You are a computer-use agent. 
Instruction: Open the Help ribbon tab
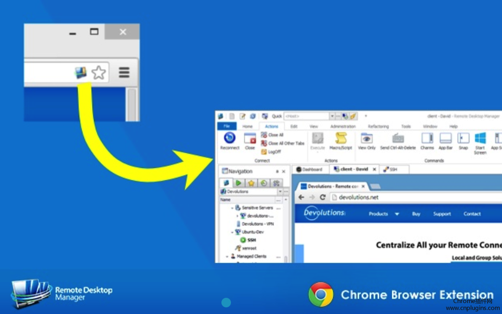pos(453,127)
